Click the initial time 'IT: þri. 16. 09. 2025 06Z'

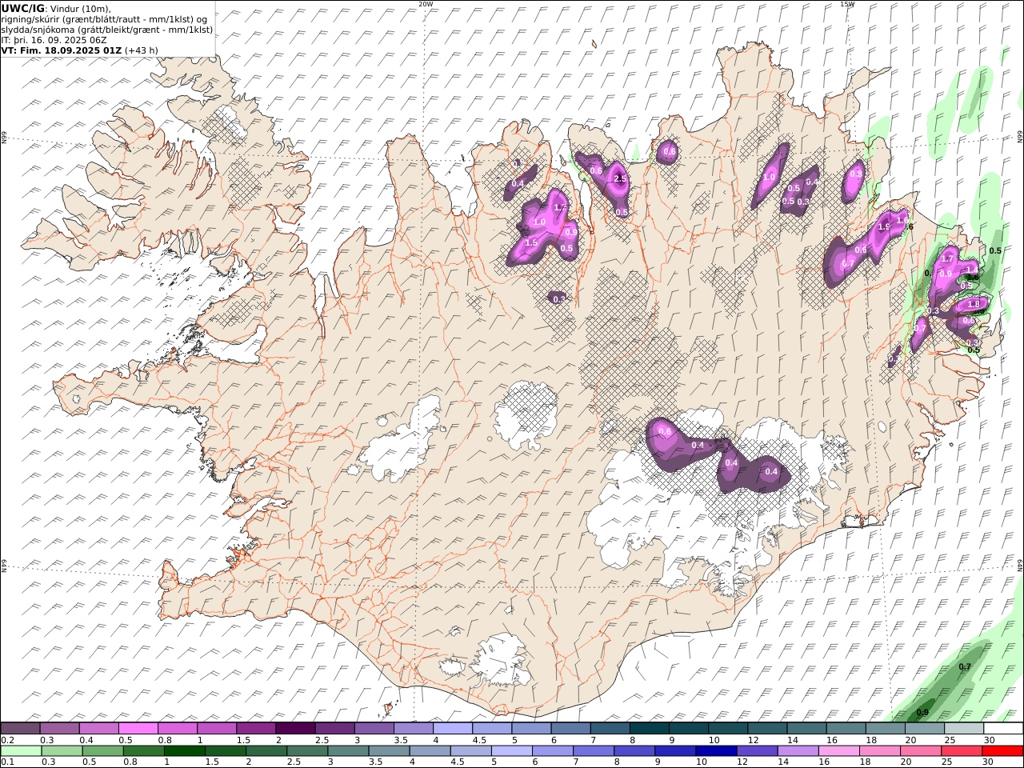[x=54, y=39]
